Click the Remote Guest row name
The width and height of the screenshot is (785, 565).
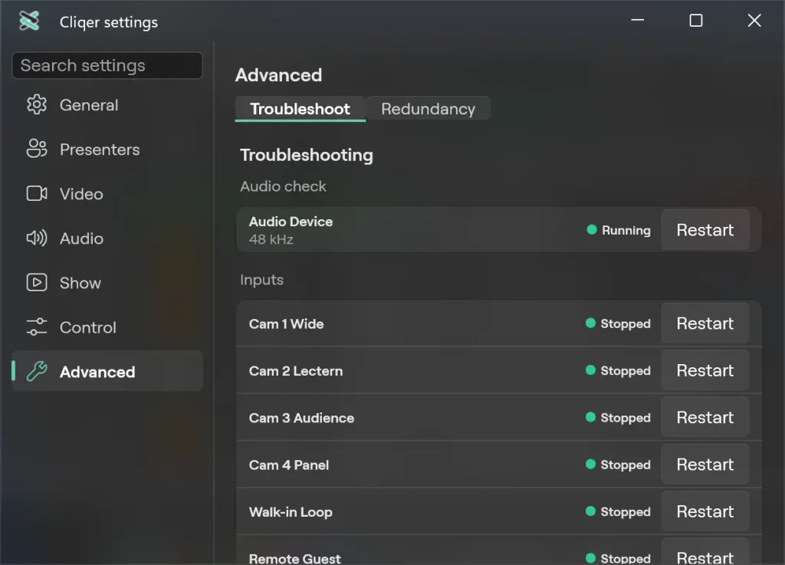294,559
